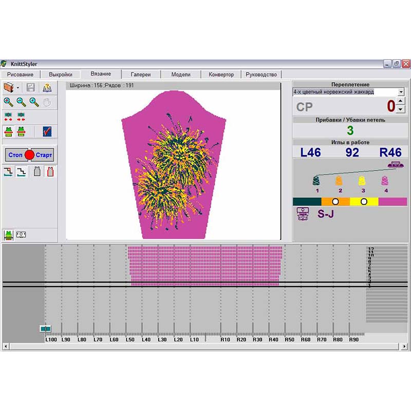Switch to the Выкройки tab

pos(61,74)
